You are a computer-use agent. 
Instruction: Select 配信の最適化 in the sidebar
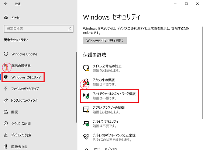tap(21, 66)
